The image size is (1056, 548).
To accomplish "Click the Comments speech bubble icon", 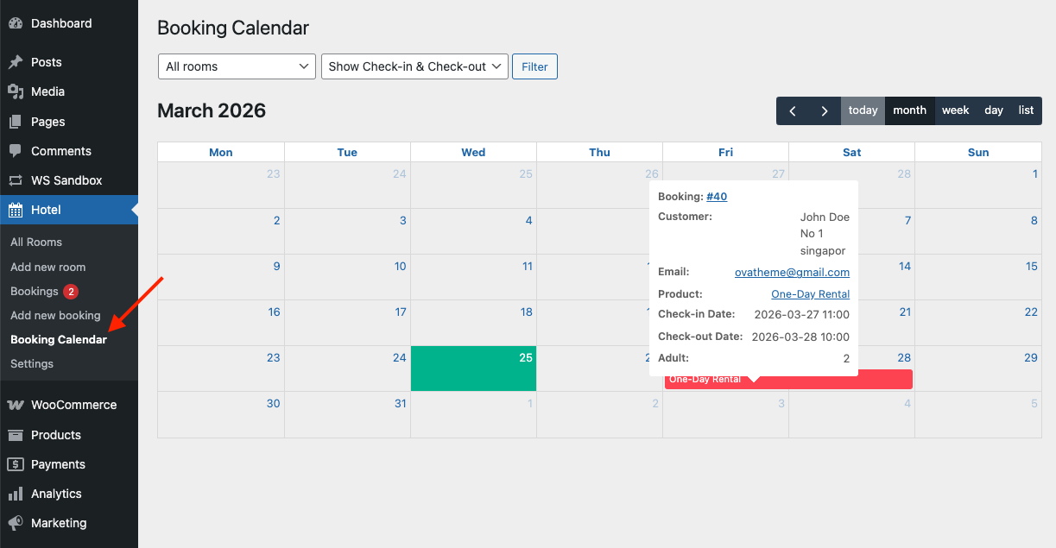I will coord(16,151).
